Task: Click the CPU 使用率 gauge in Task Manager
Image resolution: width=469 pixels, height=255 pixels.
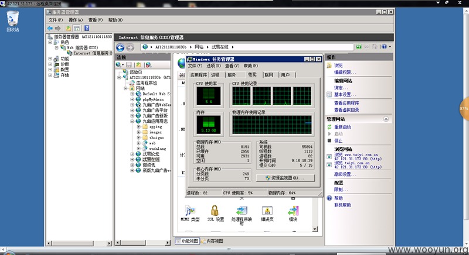Action: (x=209, y=96)
